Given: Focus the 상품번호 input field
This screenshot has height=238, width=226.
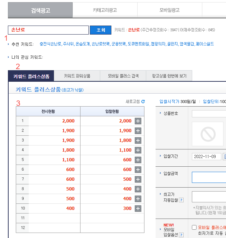Looking at the screenshot, I should [209, 114].
